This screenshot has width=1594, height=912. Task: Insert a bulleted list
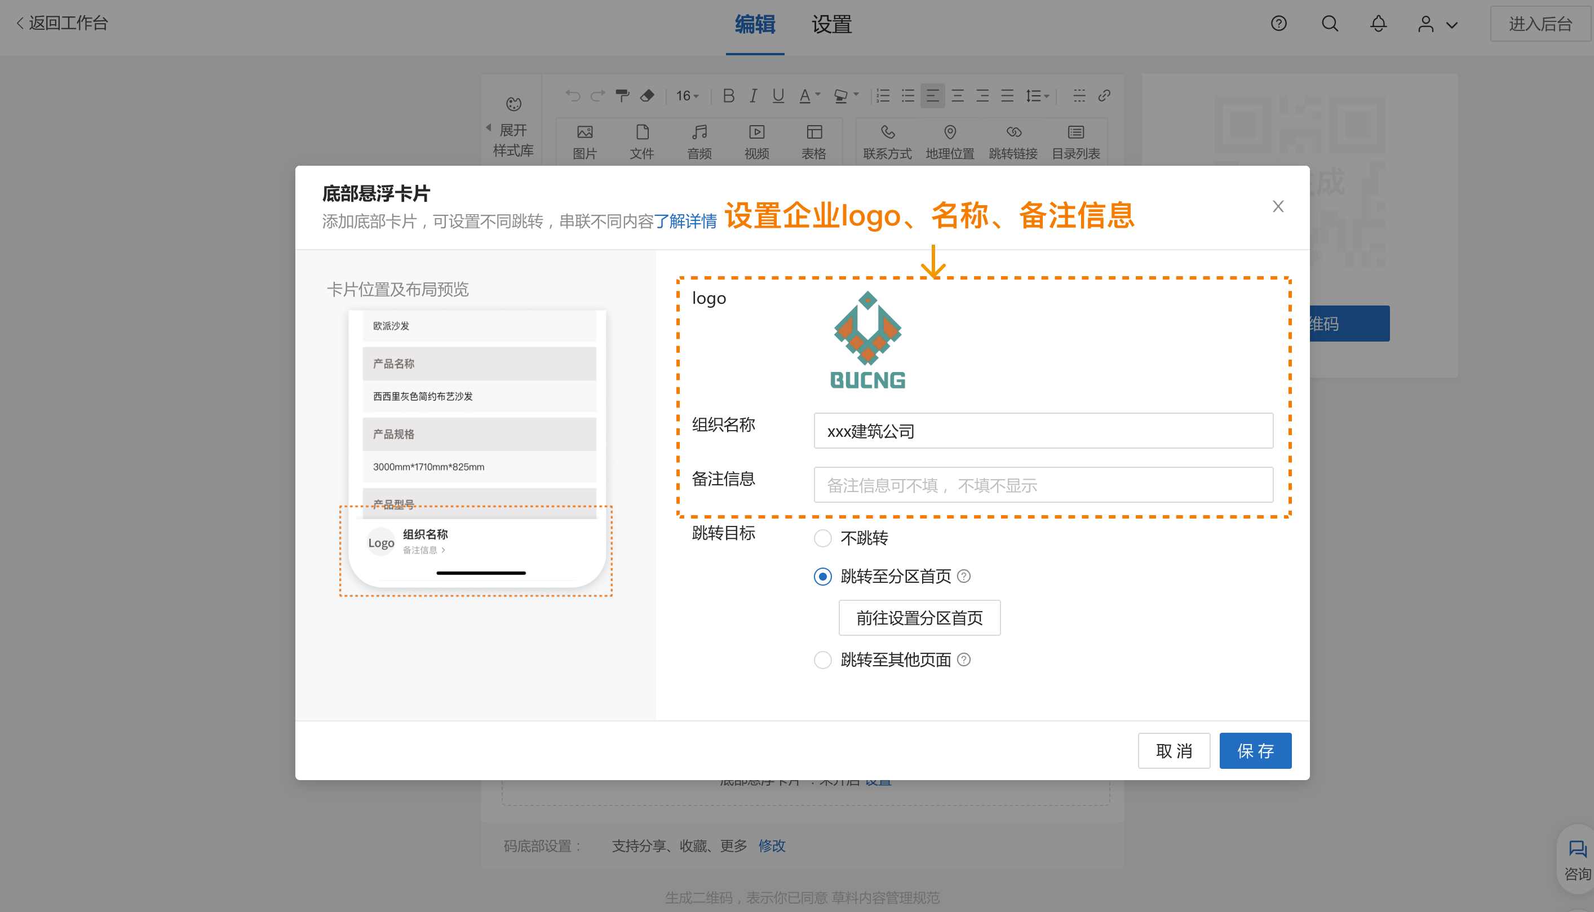coord(907,95)
